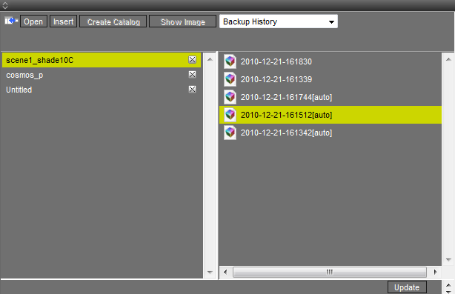Click the down arrow of the backup list scrollbar
Image resolution: width=455 pixels, height=294 pixels.
448,259
